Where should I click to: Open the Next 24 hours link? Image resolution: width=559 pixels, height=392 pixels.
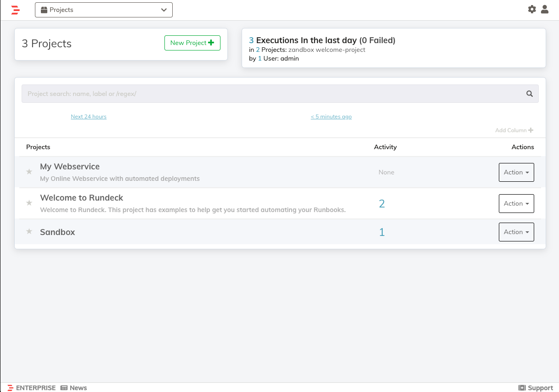click(89, 117)
